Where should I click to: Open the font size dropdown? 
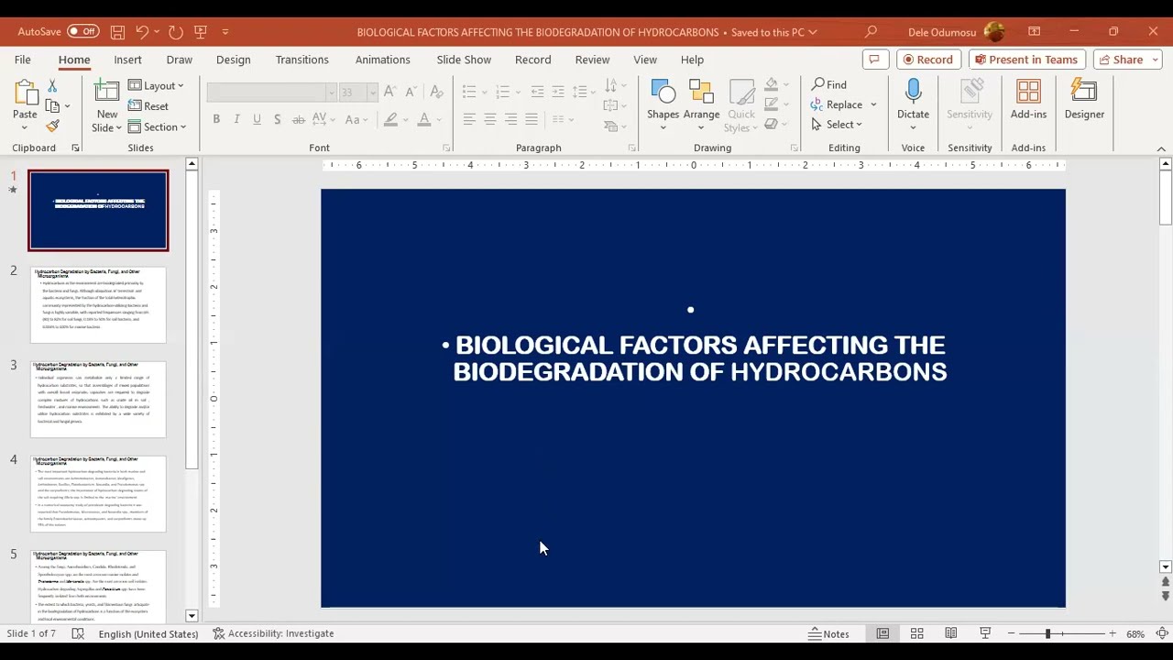click(x=372, y=93)
